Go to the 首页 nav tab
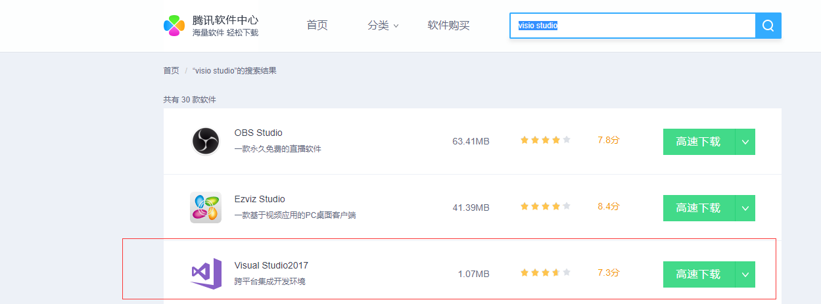This screenshot has width=821, height=304. [x=317, y=26]
